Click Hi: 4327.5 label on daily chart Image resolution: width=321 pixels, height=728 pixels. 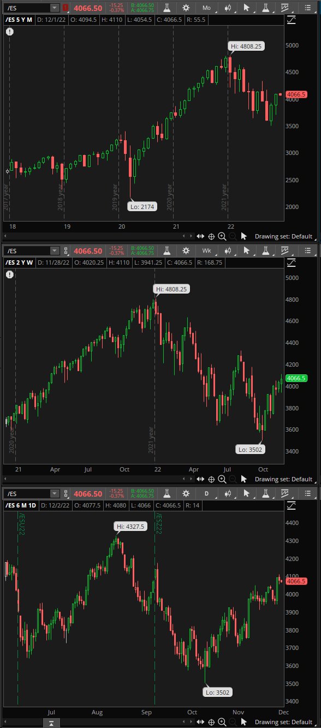tap(130, 526)
